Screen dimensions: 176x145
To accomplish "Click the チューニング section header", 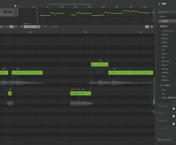I will click(x=165, y=140).
